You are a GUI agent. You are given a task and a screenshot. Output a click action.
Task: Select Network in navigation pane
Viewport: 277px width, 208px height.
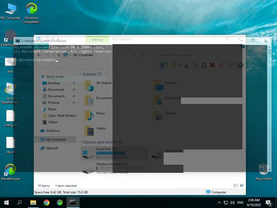pyautogui.click(x=52, y=148)
